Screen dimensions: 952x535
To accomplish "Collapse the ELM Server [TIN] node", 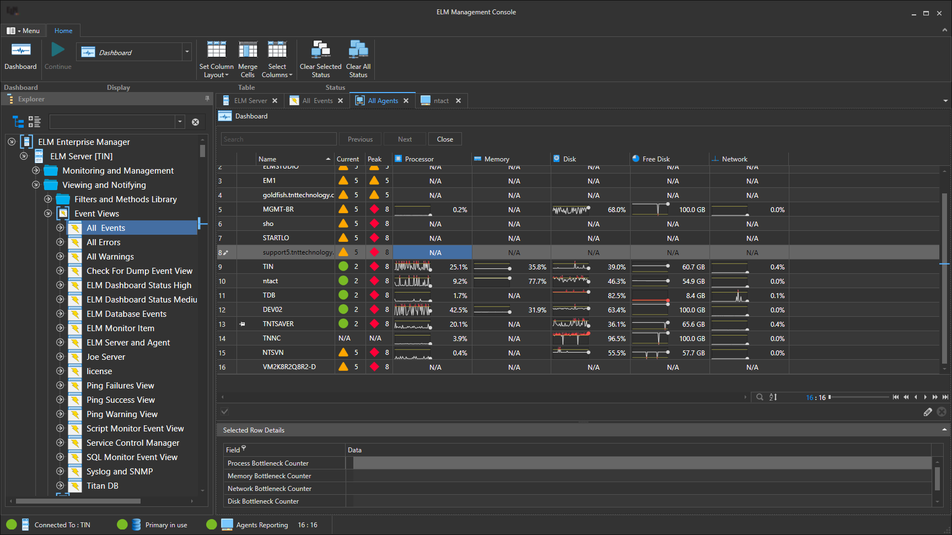I will point(24,156).
